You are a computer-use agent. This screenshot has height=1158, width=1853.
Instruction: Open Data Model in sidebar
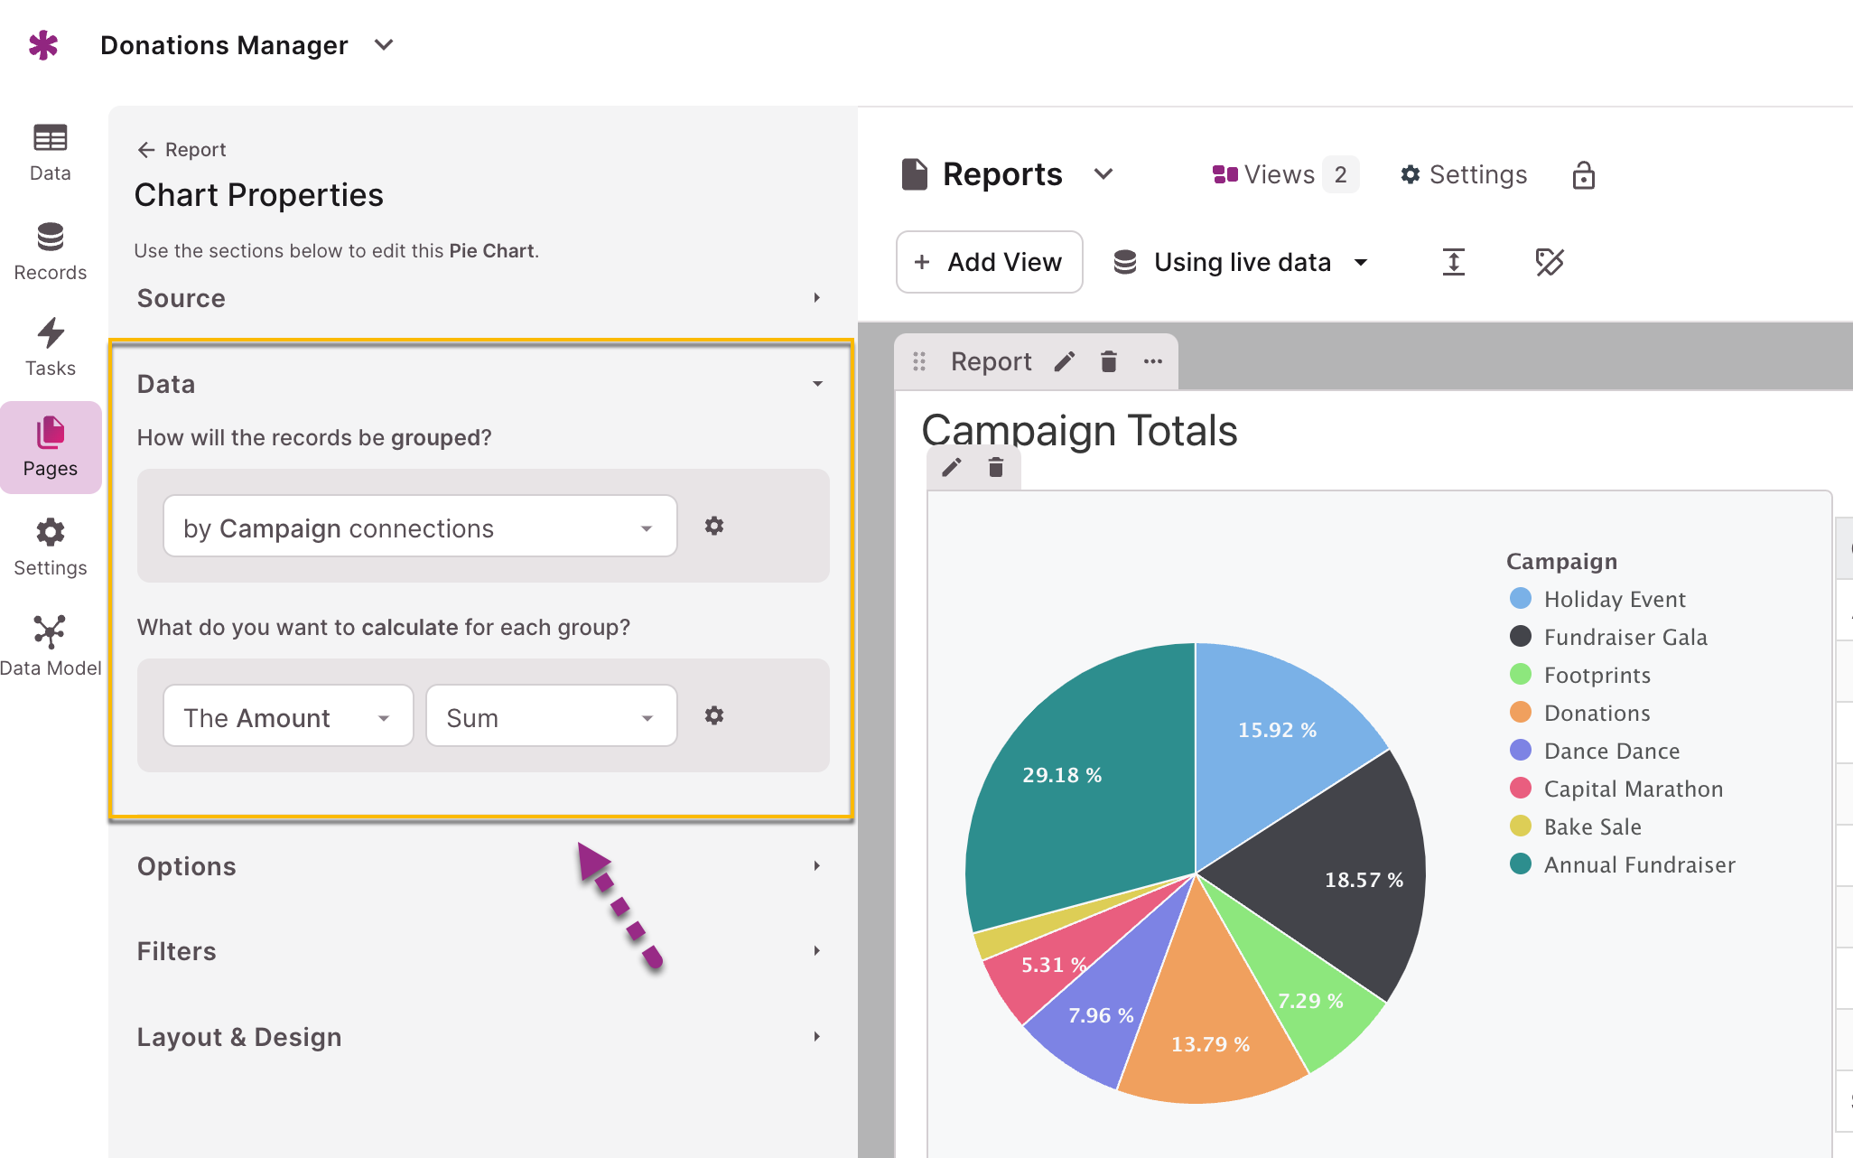(50, 645)
